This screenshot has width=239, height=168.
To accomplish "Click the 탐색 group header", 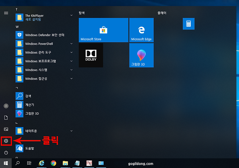I will click(82, 13).
